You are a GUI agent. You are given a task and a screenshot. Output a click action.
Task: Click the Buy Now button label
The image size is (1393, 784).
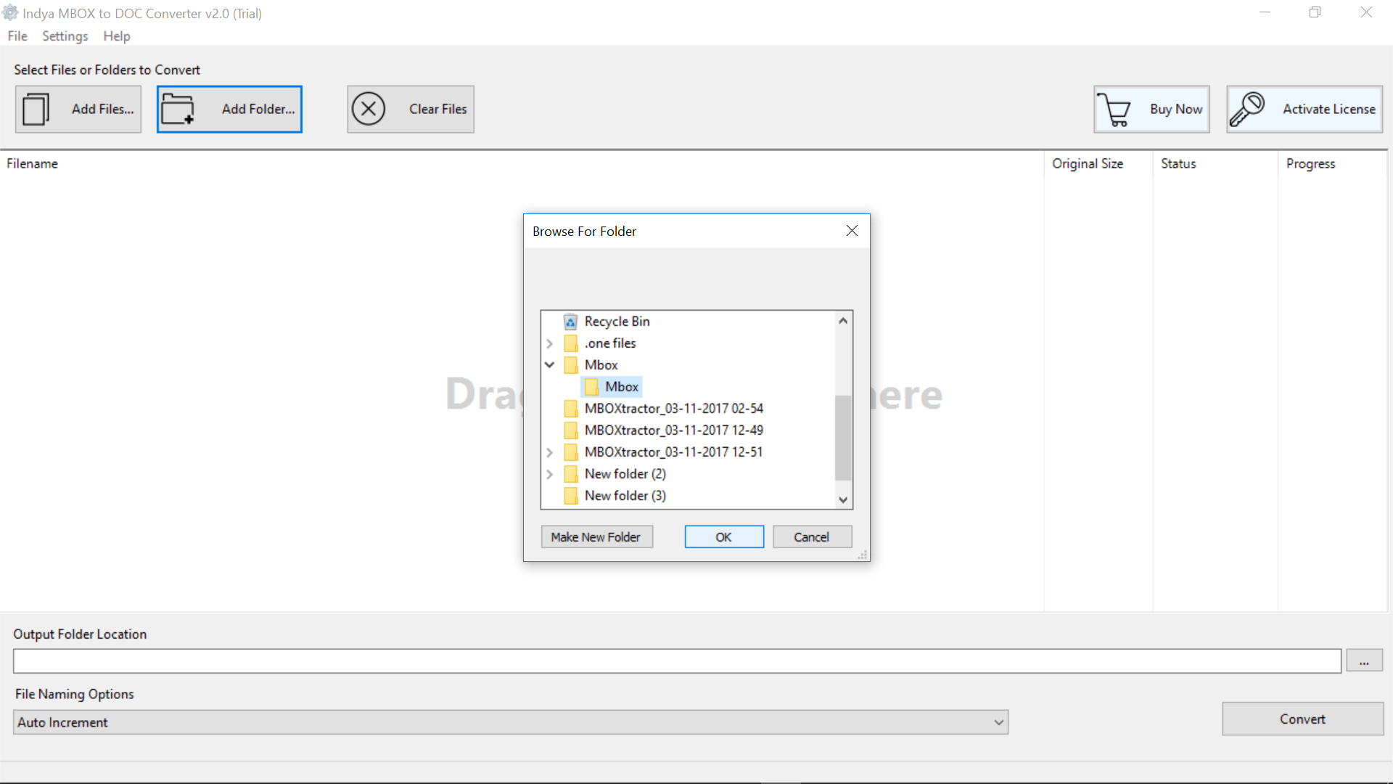(x=1176, y=109)
